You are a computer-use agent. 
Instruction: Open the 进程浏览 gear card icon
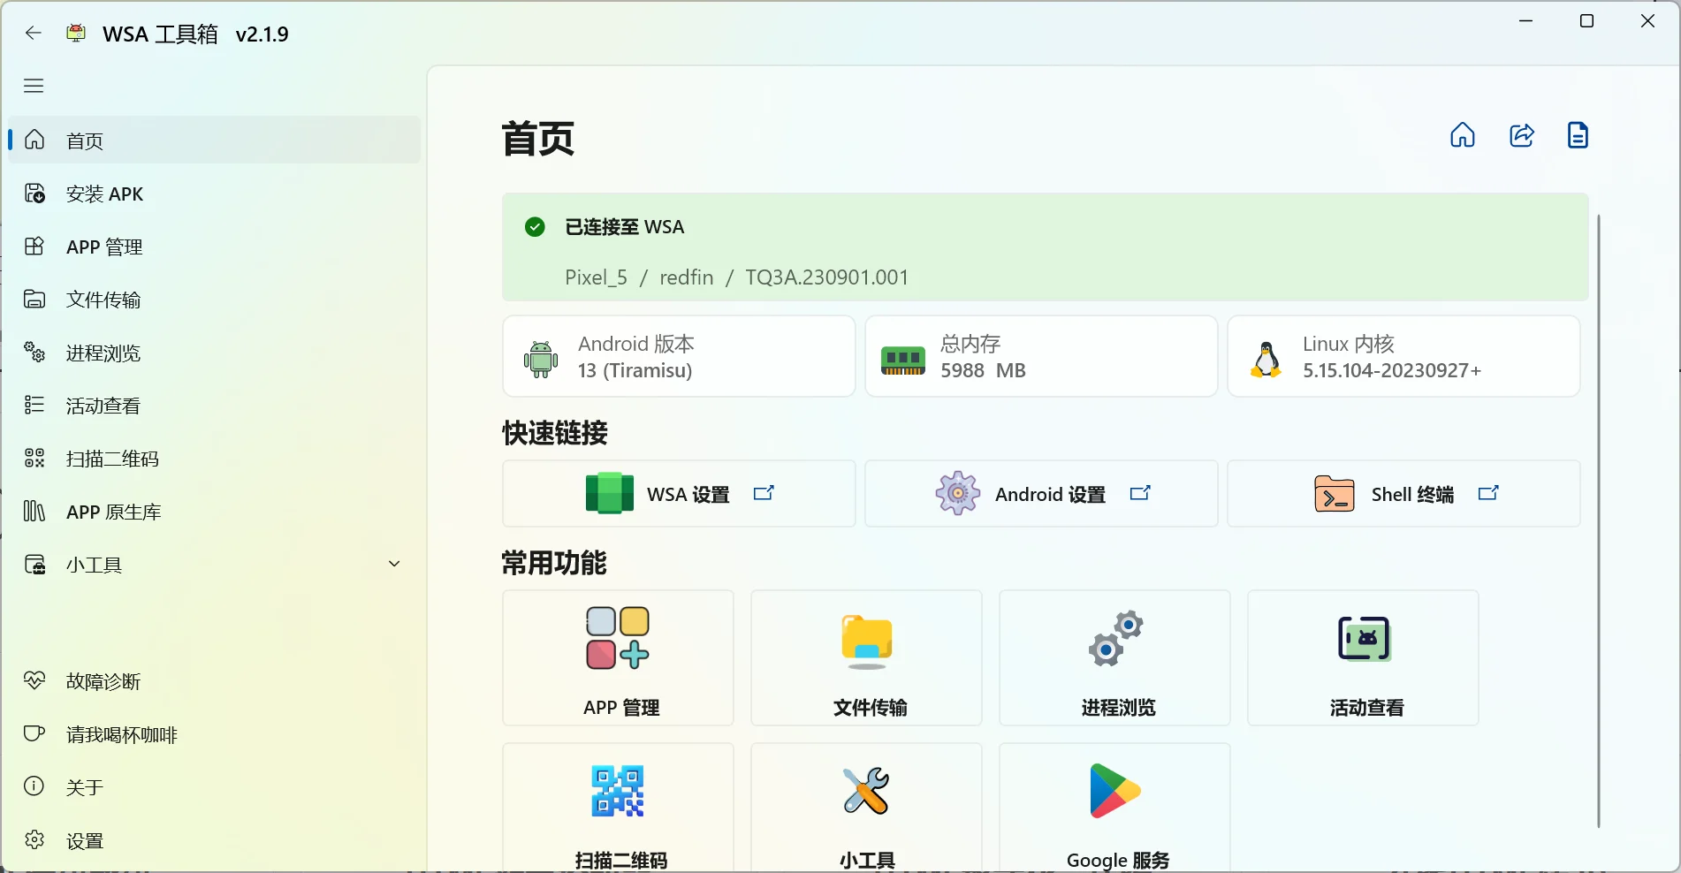[1114, 638]
